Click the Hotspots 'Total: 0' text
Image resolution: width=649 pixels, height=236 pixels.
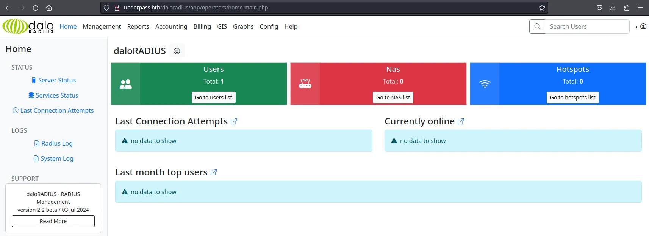573,81
